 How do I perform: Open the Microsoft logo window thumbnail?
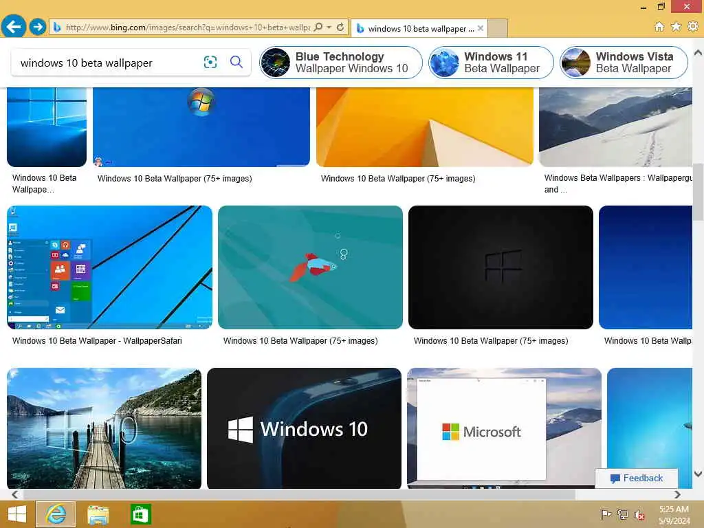pyautogui.click(x=504, y=428)
